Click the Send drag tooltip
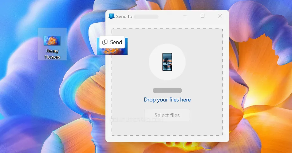 [x=112, y=42]
